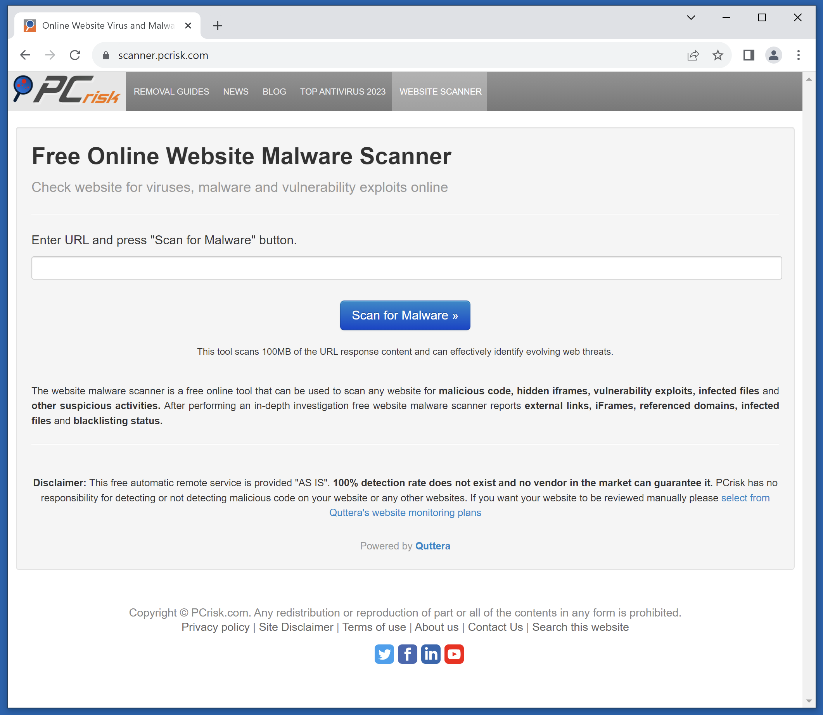Go to Top Antivirus 2023
Viewport: 823px width, 715px height.
click(343, 92)
